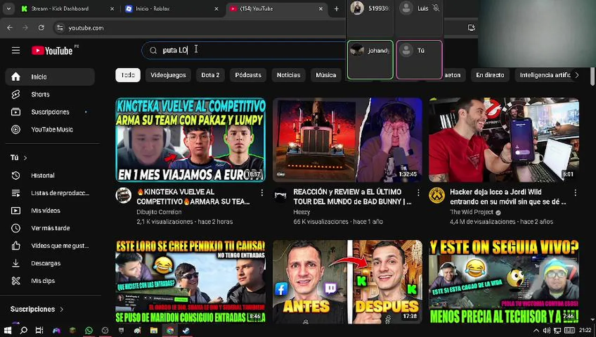Play the ANTES DESPUES video thumbnail
The width and height of the screenshot is (596, 337).
point(347,282)
